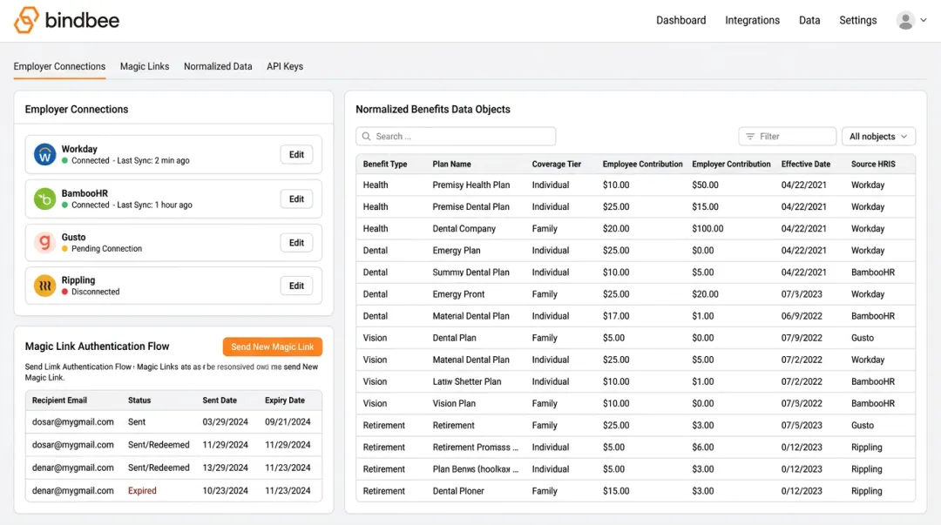Edit the BambooHR connection
The height and width of the screenshot is (525, 941).
[x=296, y=199]
